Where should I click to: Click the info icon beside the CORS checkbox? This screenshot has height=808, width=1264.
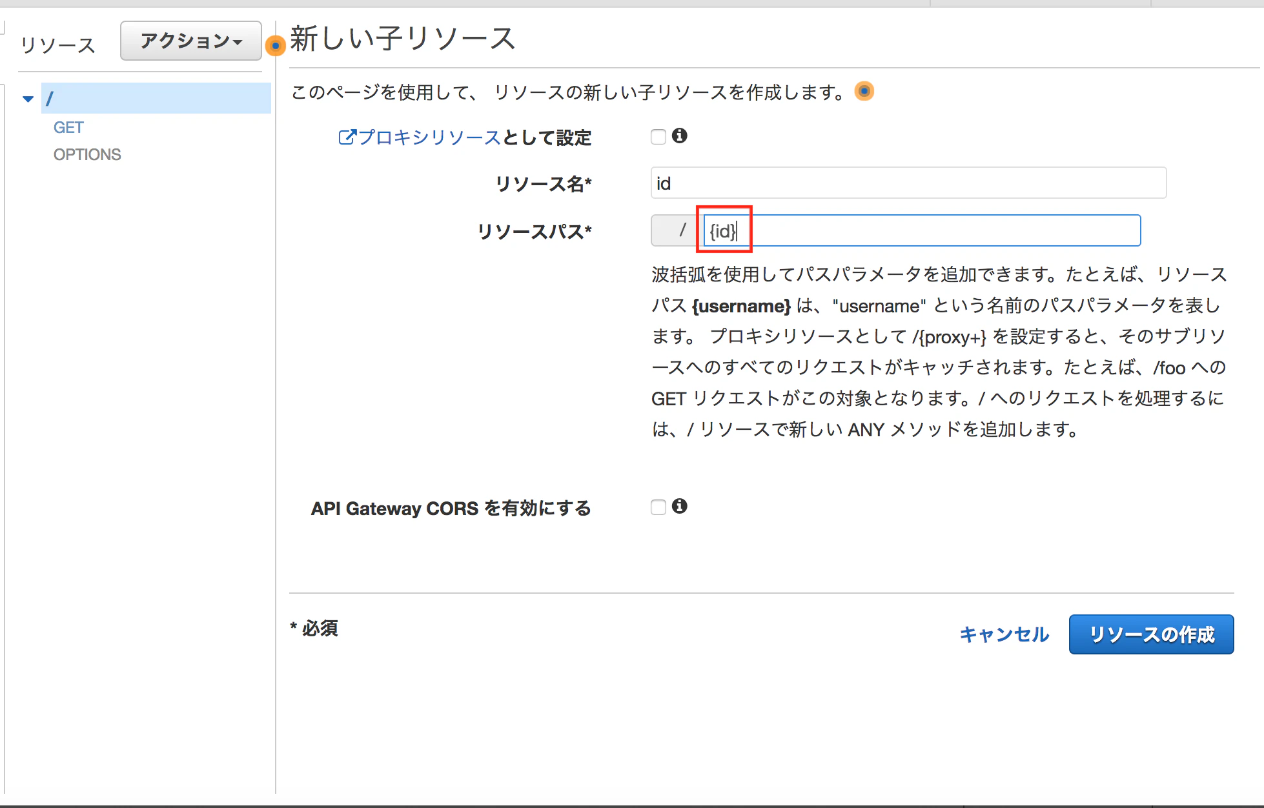point(679,506)
